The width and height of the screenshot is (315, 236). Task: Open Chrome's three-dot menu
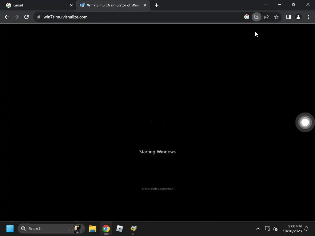pyautogui.click(x=308, y=17)
